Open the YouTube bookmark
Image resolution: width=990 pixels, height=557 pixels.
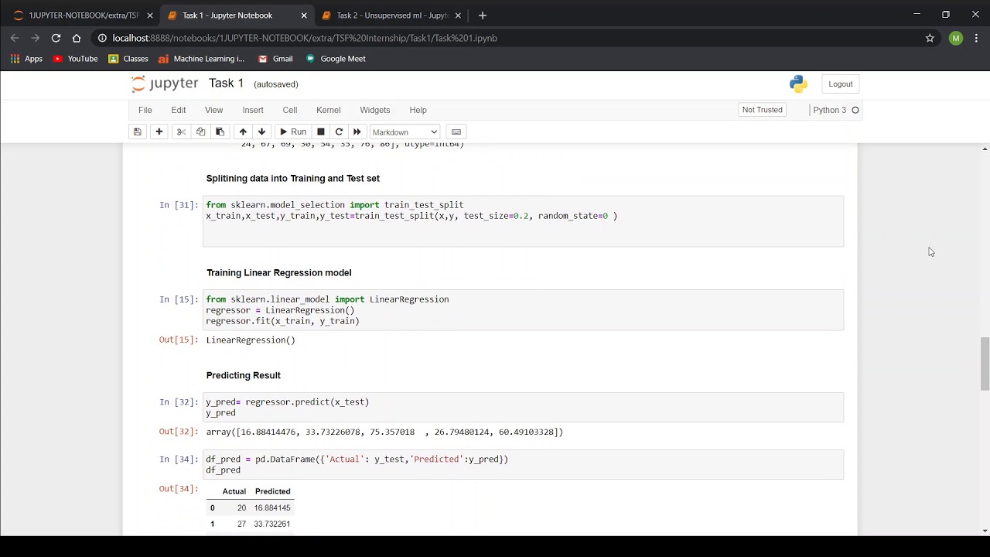click(x=75, y=59)
